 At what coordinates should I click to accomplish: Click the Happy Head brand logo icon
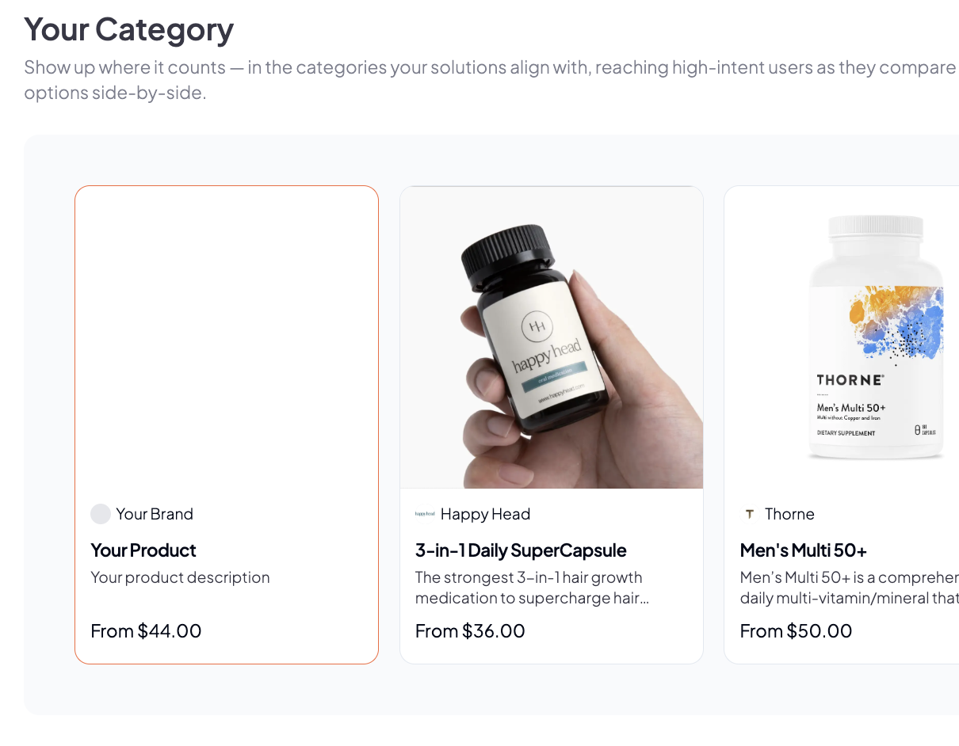(425, 514)
